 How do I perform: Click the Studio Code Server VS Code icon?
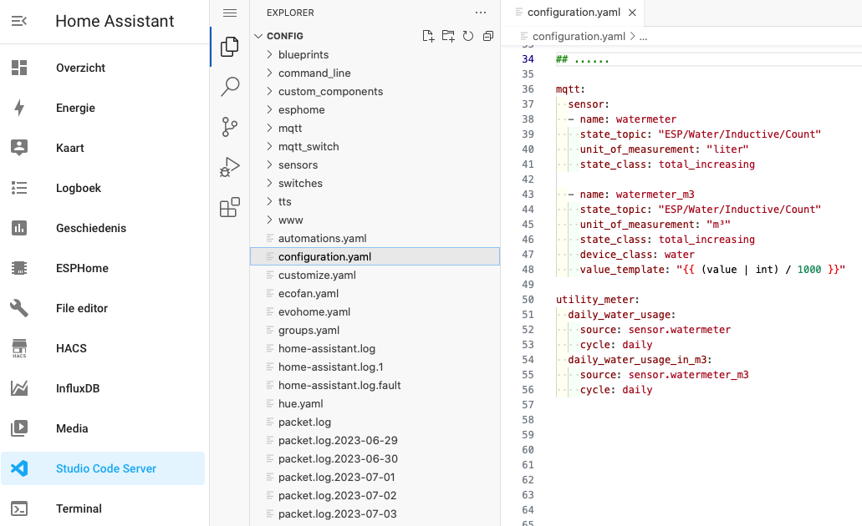(19, 468)
